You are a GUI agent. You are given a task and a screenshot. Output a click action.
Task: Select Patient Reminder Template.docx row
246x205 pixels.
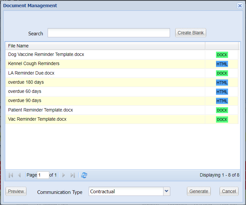tap(40, 110)
